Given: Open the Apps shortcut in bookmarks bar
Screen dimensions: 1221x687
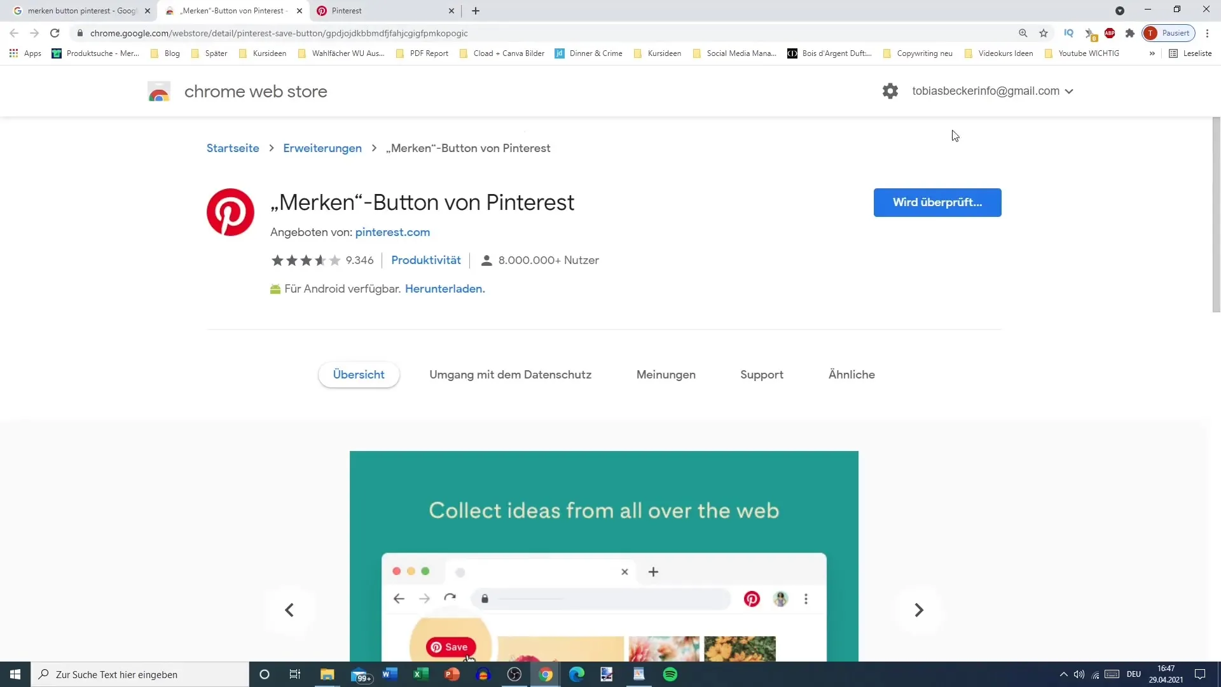Looking at the screenshot, I should coord(25,53).
